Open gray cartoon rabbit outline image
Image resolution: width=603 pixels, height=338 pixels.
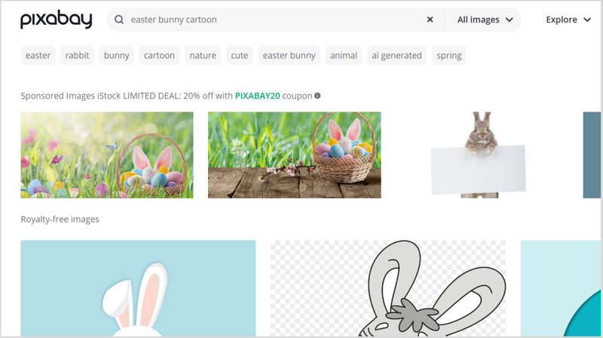[x=388, y=288]
